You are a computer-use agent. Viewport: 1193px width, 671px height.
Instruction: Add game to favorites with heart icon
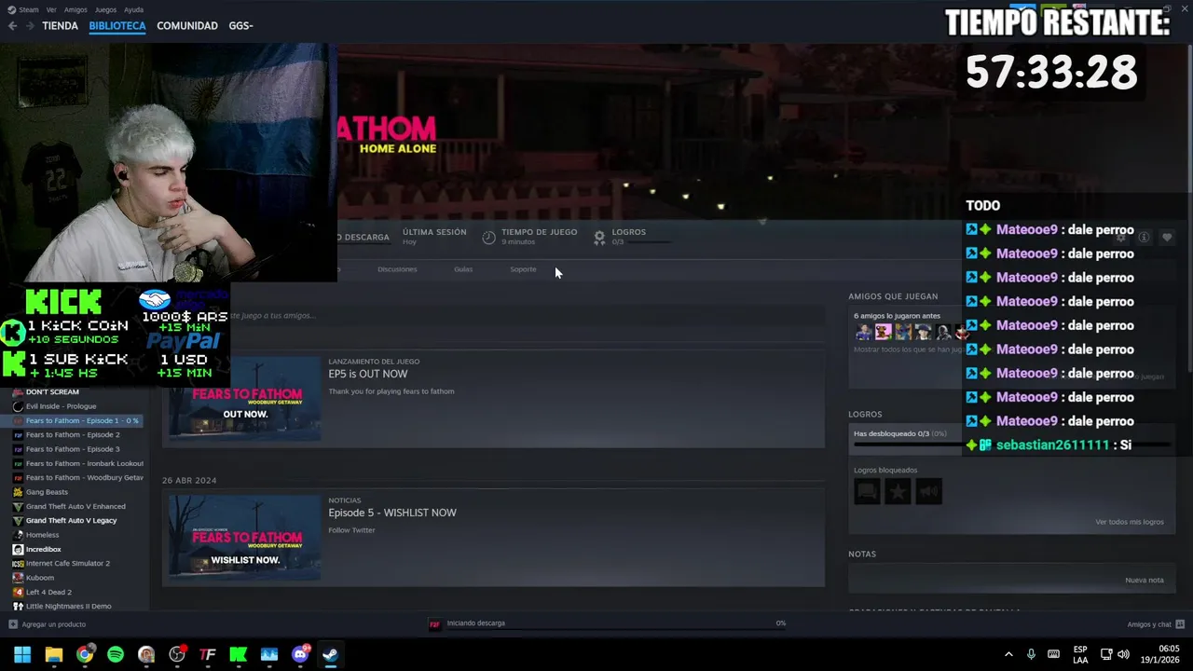coord(1166,238)
